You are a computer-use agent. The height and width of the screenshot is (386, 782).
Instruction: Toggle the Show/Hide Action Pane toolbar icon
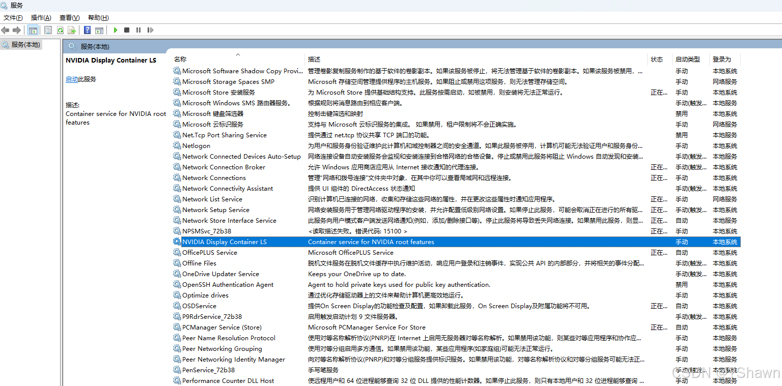coord(99,30)
